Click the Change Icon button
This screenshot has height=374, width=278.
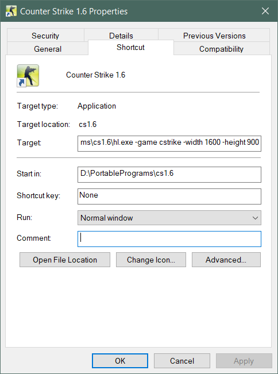[x=151, y=260]
